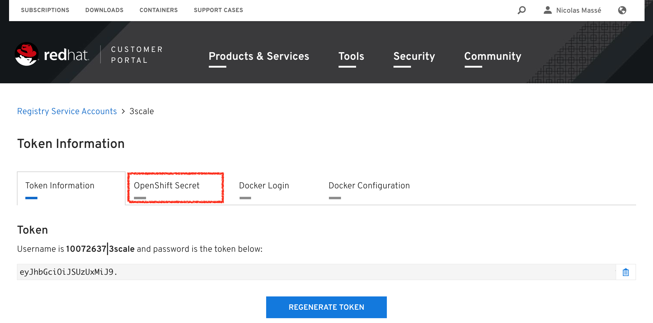Navigate to Support Cases
Image resolution: width=653 pixels, height=323 pixels.
[218, 10]
